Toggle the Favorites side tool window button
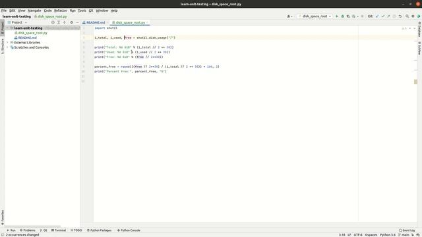Viewport: 422px width, 237px height. coord(3,217)
